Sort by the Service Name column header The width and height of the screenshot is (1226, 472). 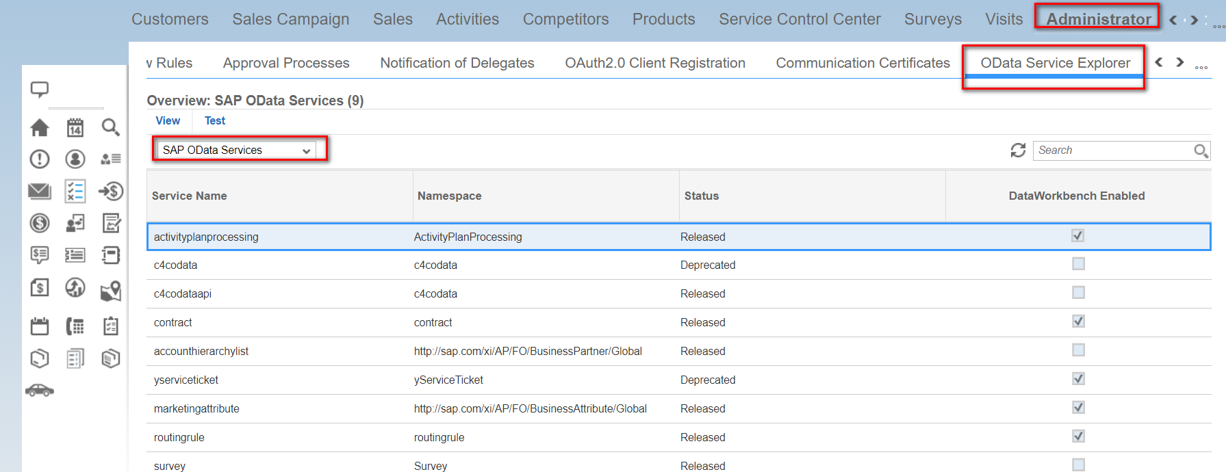(280, 196)
